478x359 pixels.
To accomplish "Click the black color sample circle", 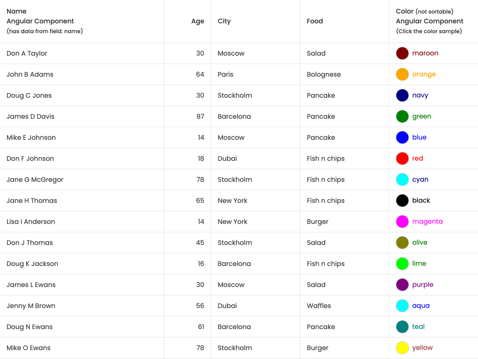I will 402,201.
